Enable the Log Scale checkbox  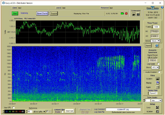(x=158, y=64)
